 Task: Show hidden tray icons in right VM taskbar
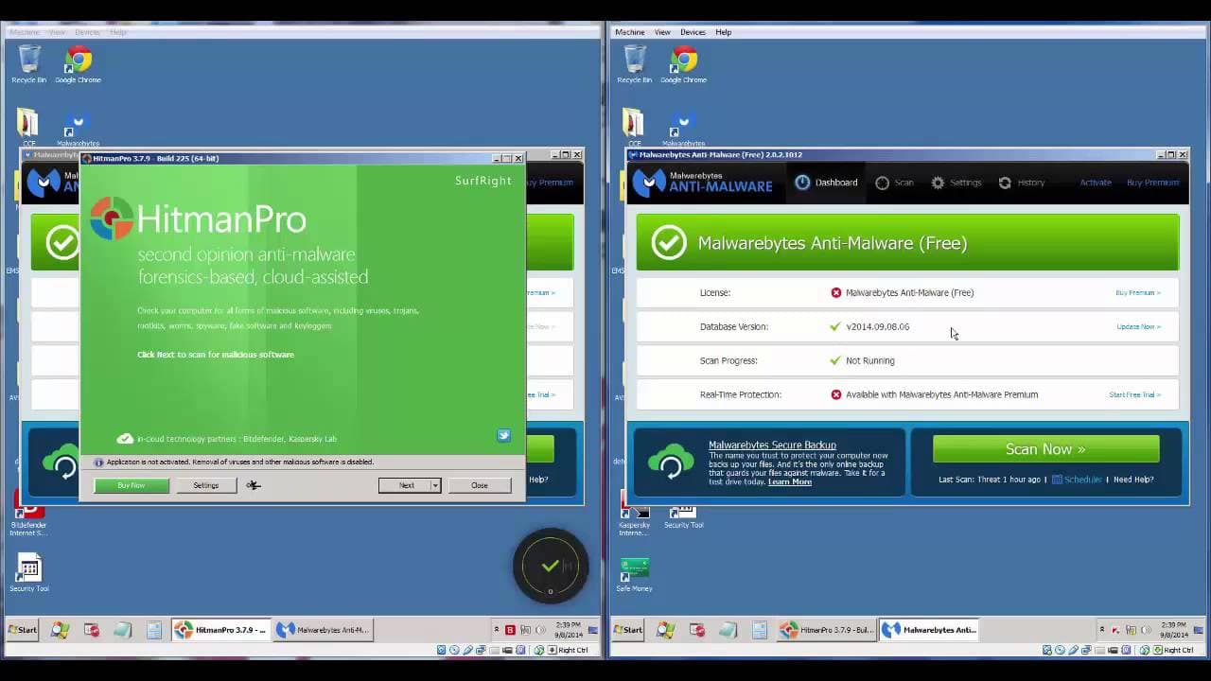pyautogui.click(x=1101, y=630)
